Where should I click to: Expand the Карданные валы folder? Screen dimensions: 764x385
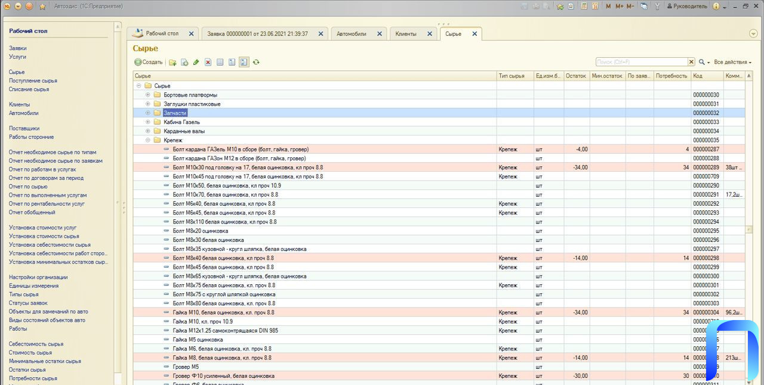(148, 131)
